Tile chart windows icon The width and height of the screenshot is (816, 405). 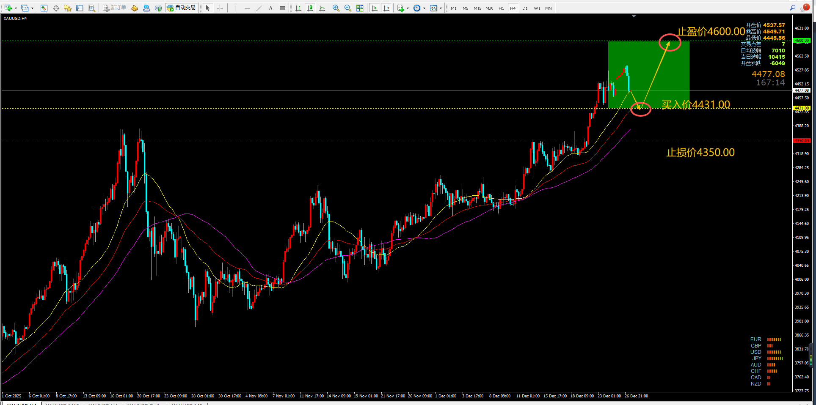tap(360, 8)
